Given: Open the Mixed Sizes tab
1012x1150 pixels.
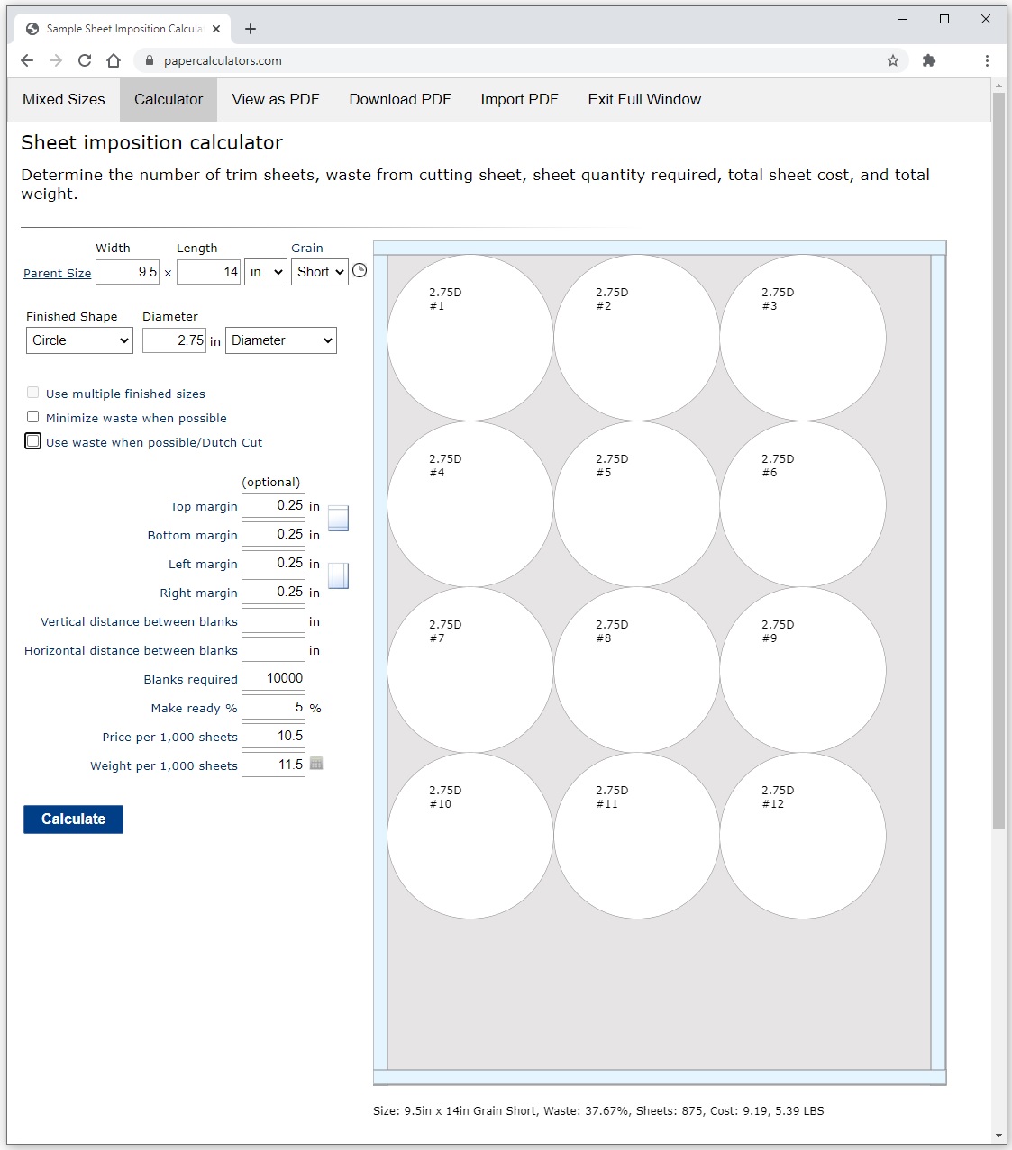Looking at the screenshot, I should point(64,99).
